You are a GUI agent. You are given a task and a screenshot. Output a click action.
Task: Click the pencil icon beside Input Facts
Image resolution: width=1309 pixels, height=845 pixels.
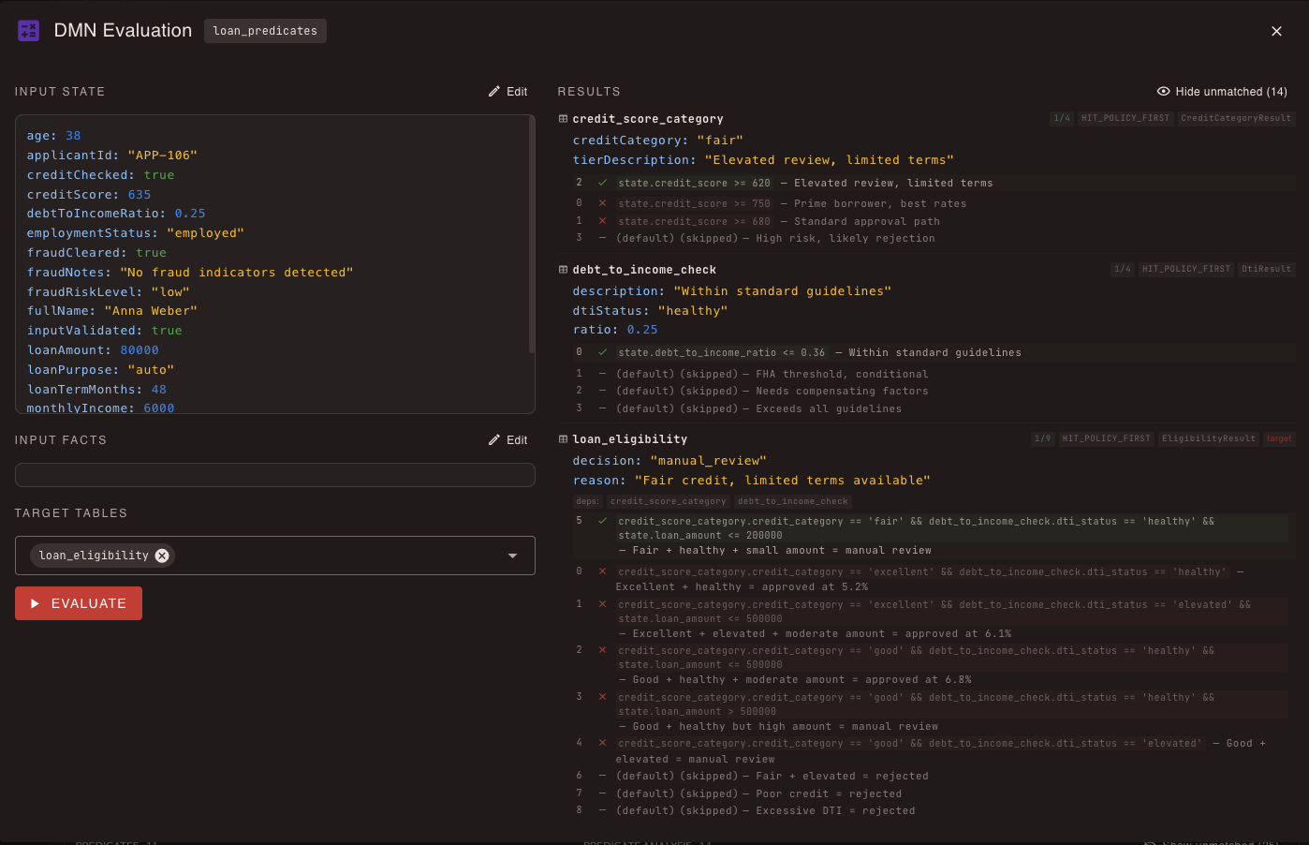[x=494, y=440]
